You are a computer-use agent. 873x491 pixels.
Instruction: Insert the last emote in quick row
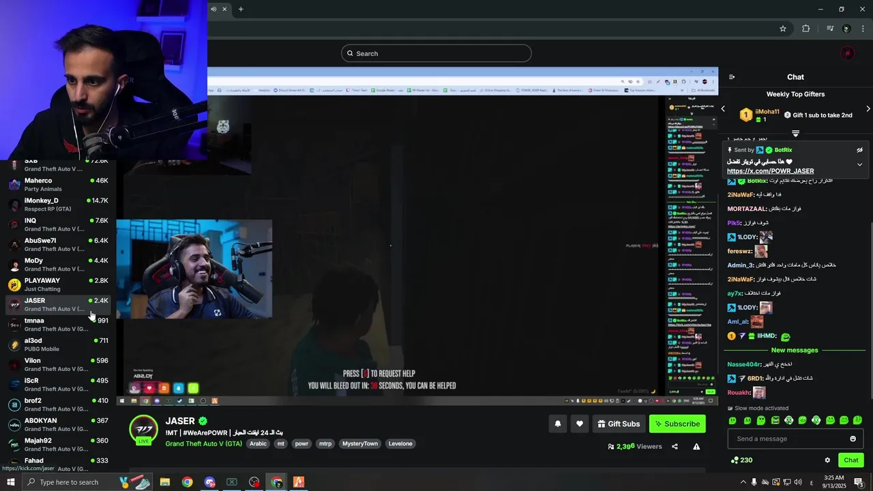click(x=858, y=421)
